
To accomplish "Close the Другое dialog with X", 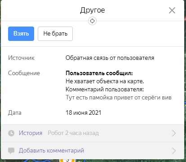I will tap(172, 10).
